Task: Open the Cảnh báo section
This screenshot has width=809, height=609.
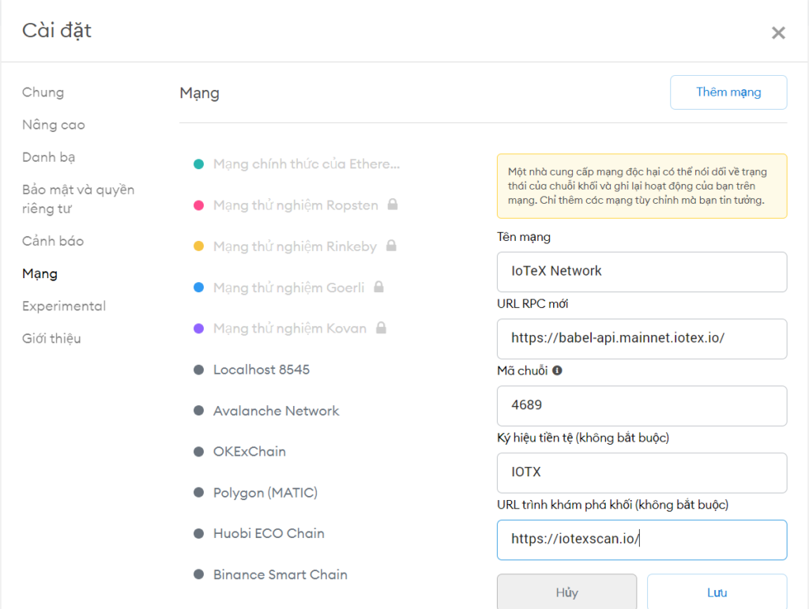Action: pos(53,241)
